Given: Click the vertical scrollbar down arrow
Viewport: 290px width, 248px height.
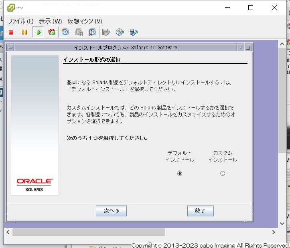Looking at the screenshot, I should click(x=282, y=224).
